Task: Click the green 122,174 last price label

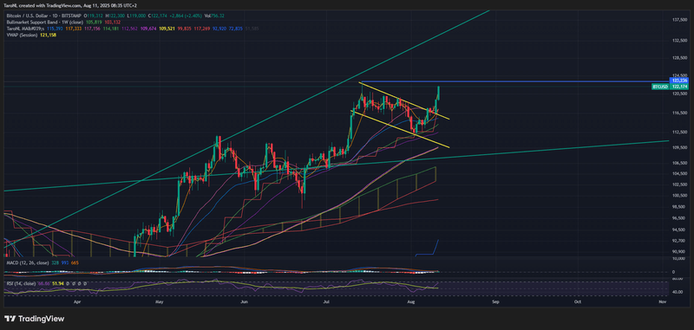Action: pos(679,87)
